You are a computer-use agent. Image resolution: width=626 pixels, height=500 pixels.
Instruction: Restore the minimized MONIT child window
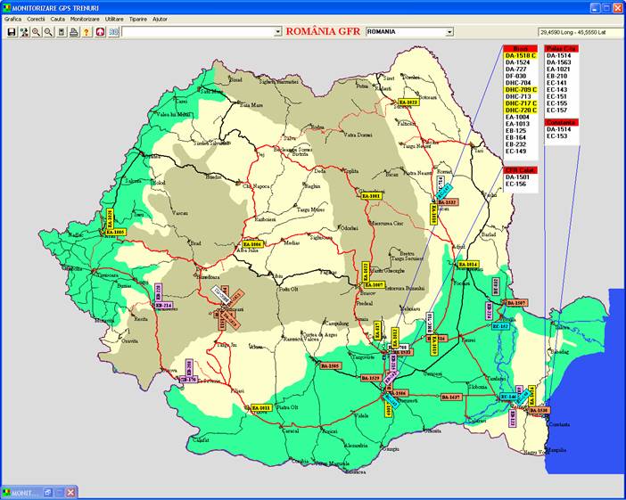(47, 492)
